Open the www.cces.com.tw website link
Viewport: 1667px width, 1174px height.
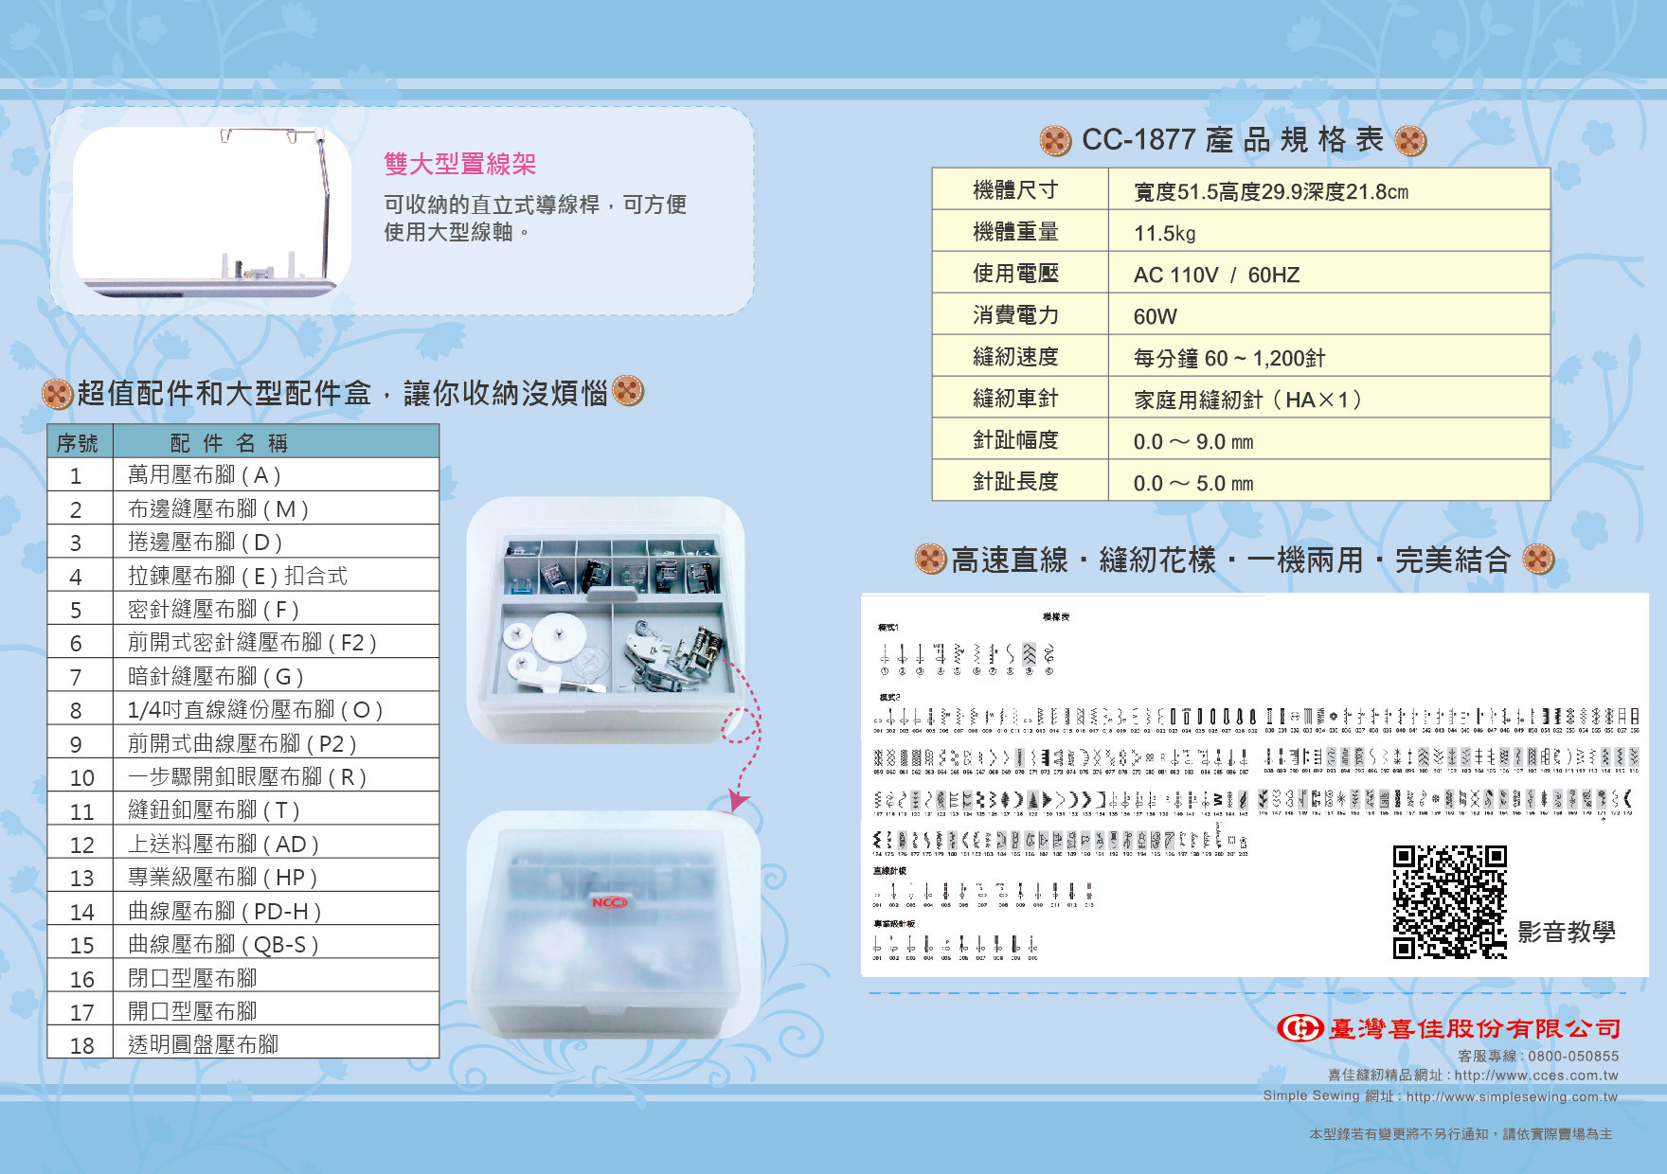1535,1076
